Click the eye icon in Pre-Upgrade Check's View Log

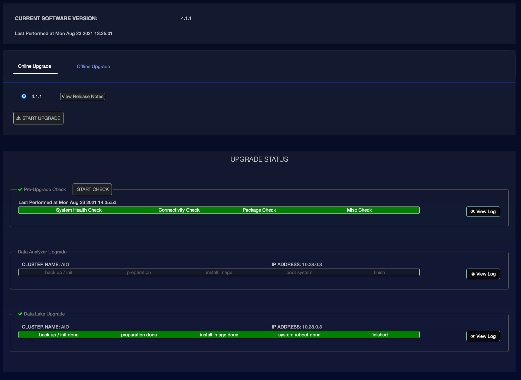click(x=473, y=212)
